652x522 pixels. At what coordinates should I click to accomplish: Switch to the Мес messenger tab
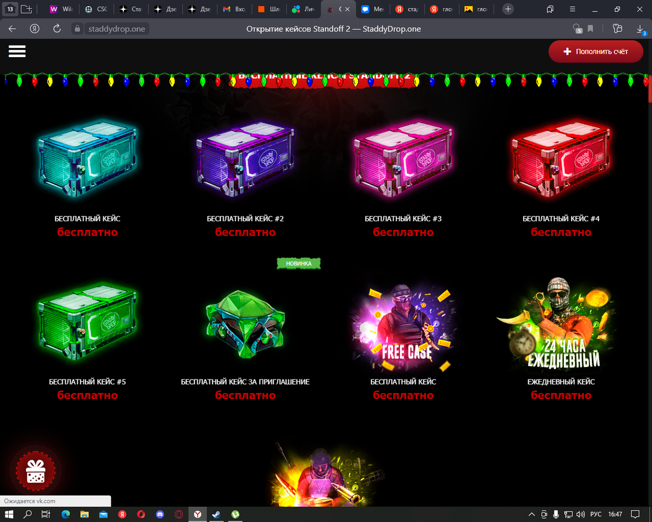click(x=372, y=9)
